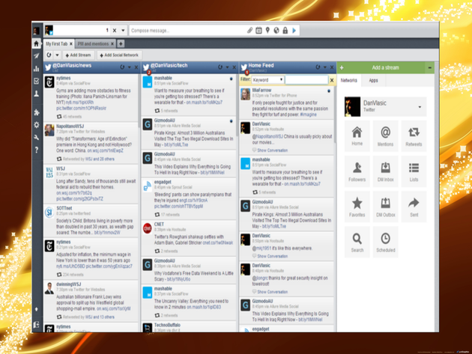Click the Add Stream button
The height and width of the screenshot is (354, 472).
78,55
